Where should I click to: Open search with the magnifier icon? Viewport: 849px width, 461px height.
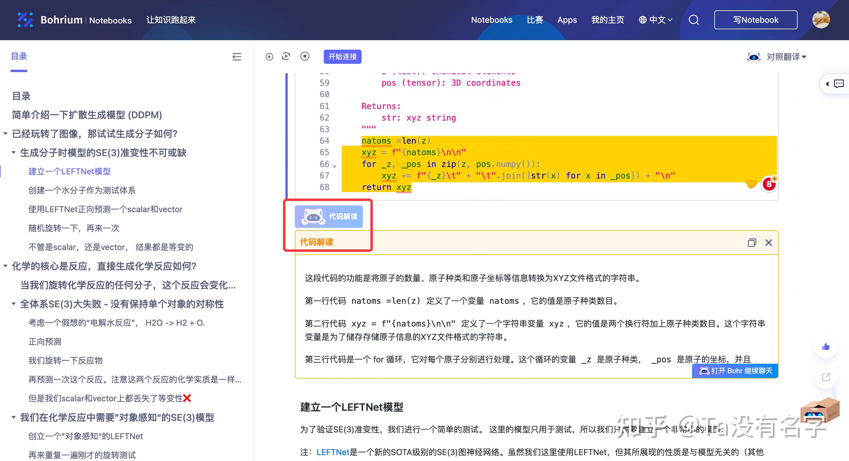[693, 20]
